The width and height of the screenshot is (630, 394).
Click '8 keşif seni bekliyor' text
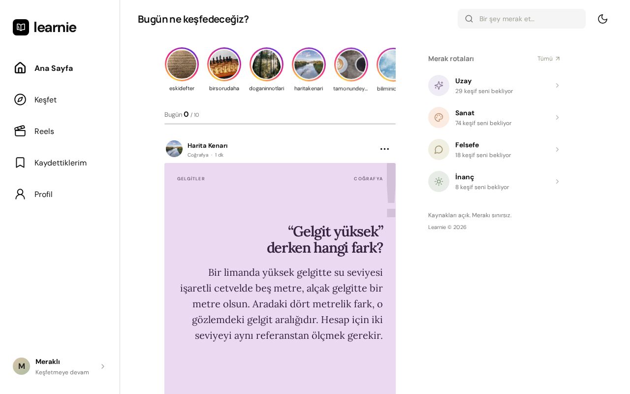482,187
